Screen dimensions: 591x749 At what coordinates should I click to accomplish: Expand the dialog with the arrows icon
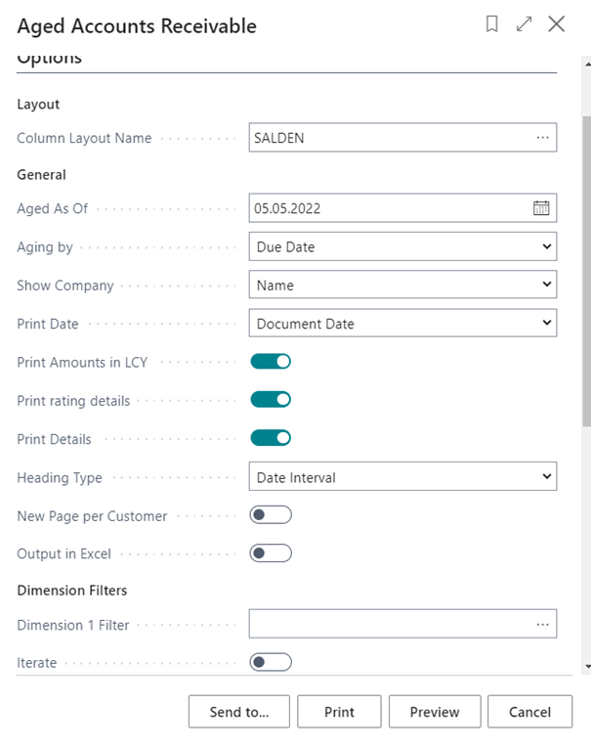coord(525,24)
